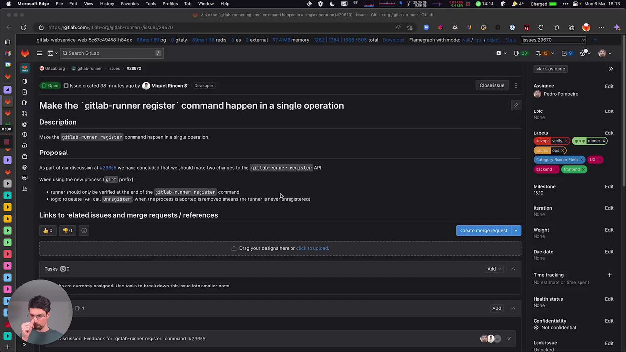Add a thumbs up reaction
This screenshot has width=626, height=352.
point(47,230)
